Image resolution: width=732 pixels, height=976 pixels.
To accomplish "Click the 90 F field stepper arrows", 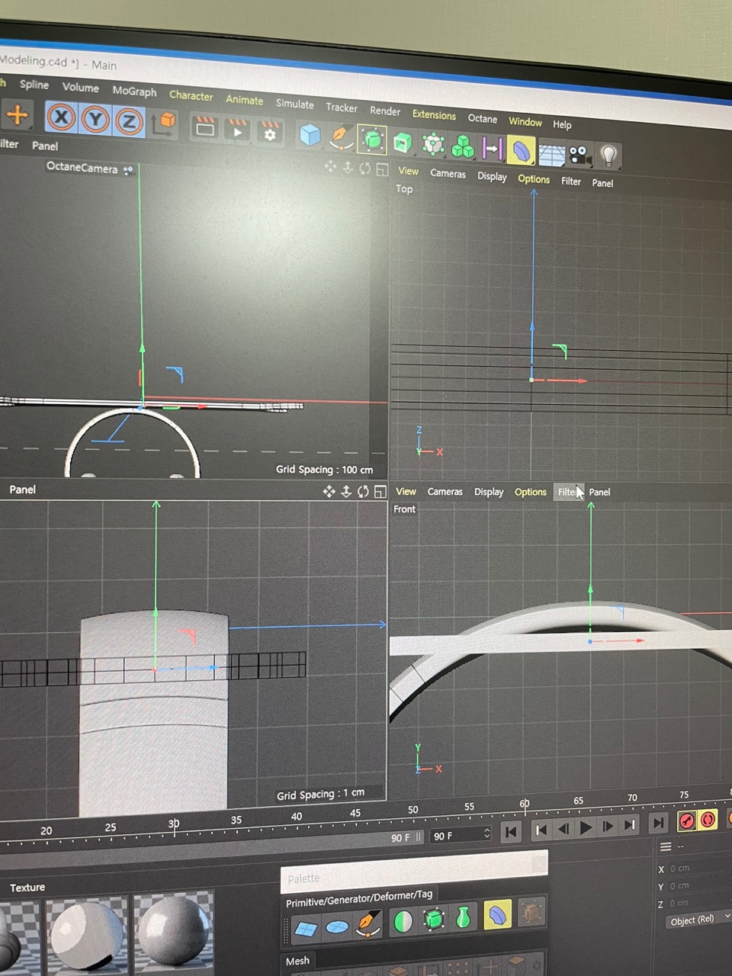I will click(x=486, y=834).
